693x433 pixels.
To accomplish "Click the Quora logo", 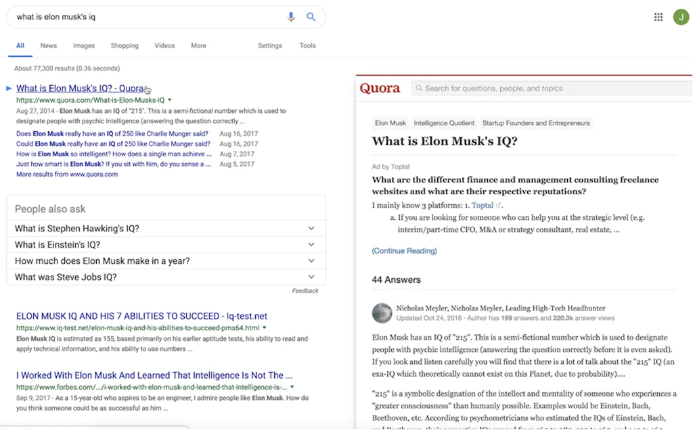I will coord(380,88).
